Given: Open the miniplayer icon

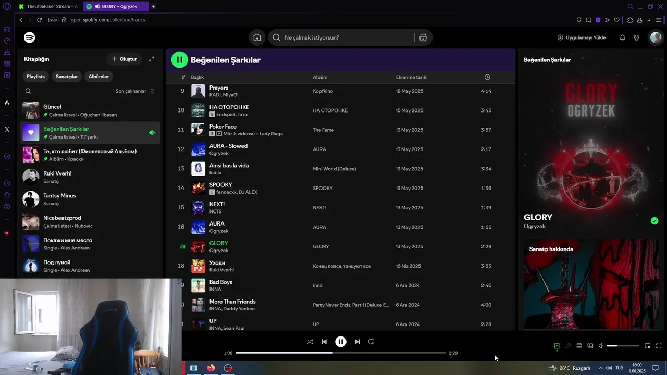Looking at the screenshot, I should [647, 346].
